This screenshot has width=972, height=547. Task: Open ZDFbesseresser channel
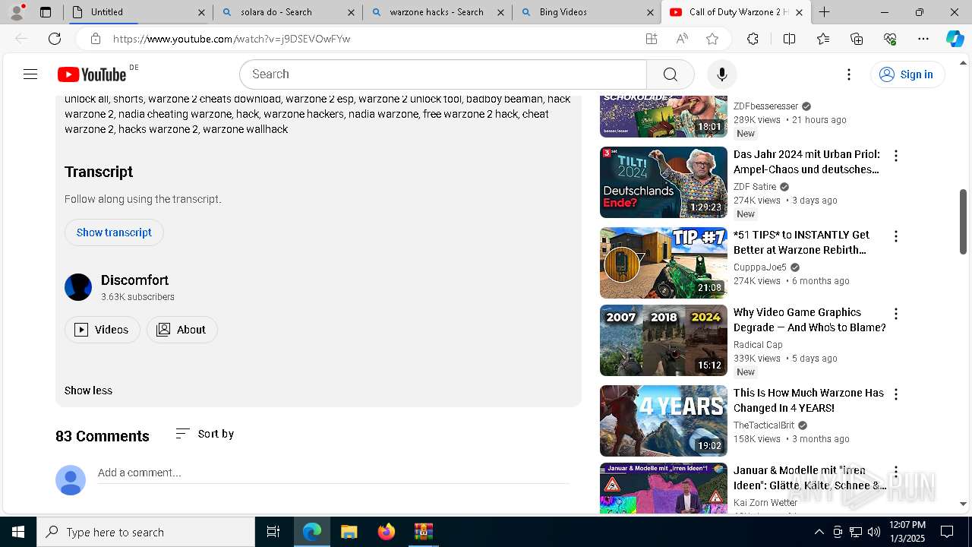765,106
